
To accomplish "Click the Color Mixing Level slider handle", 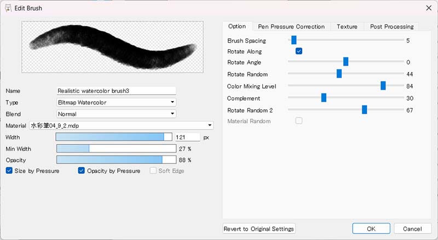I will pyautogui.click(x=383, y=86).
